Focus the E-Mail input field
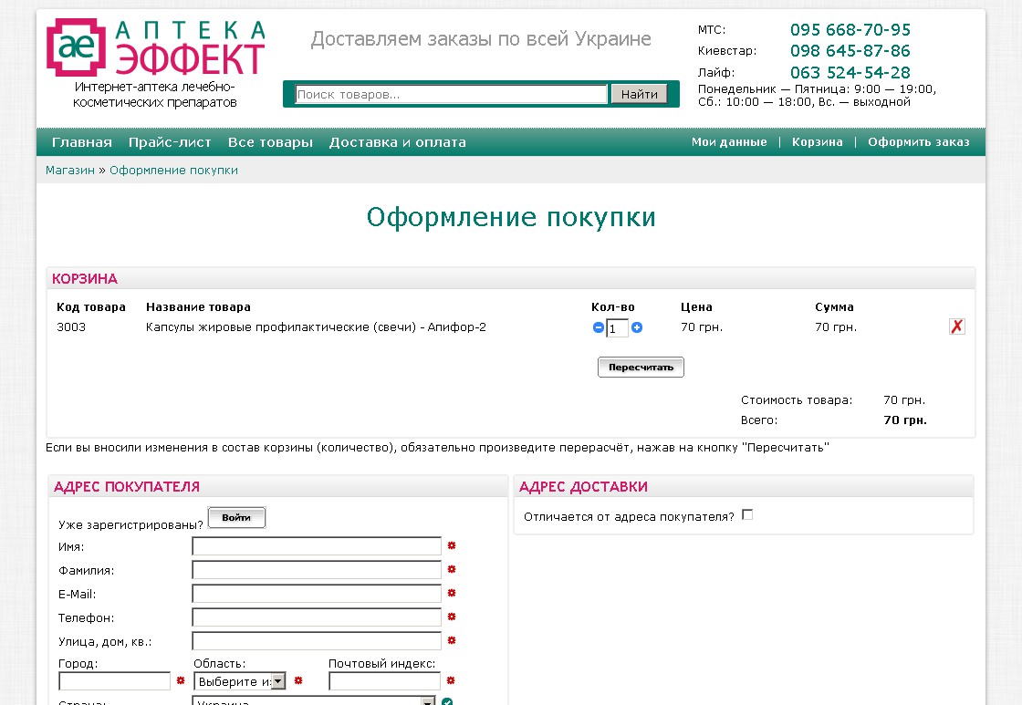 [x=317, y=594]
